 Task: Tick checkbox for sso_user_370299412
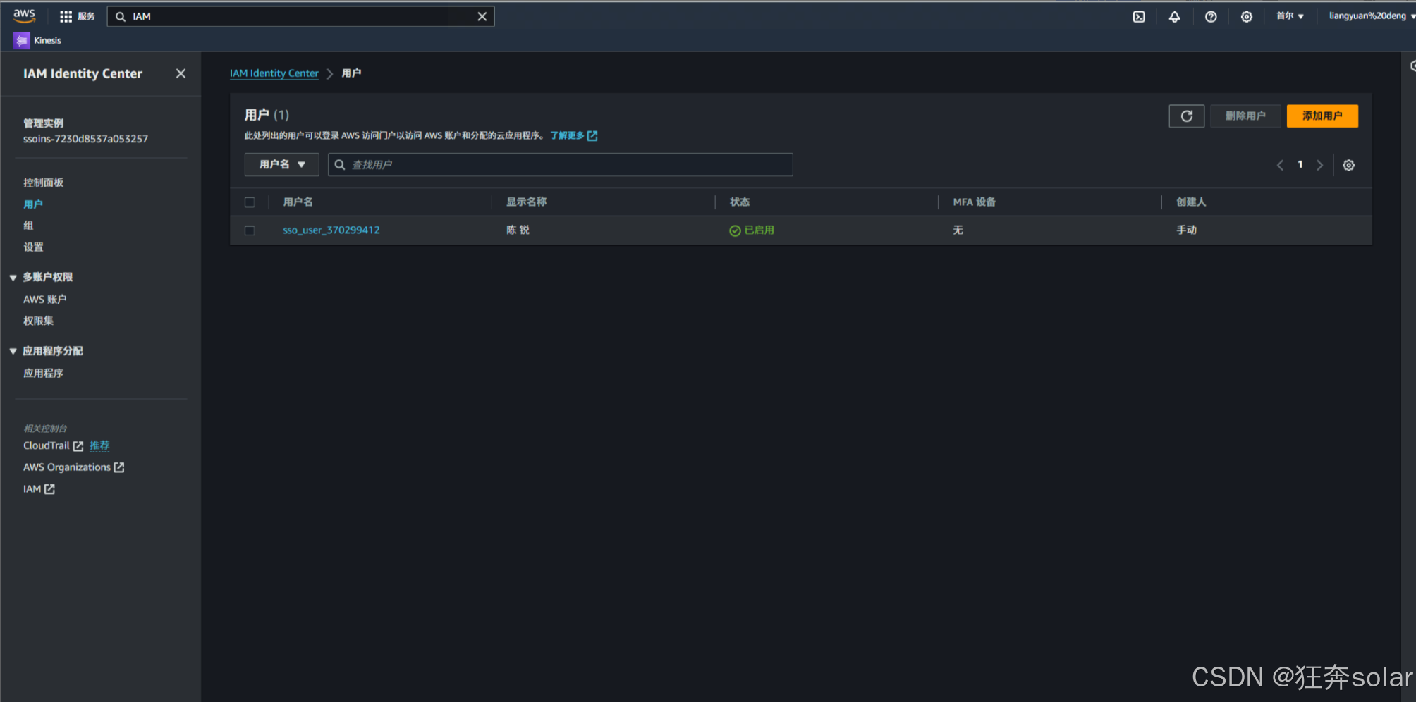250,230
